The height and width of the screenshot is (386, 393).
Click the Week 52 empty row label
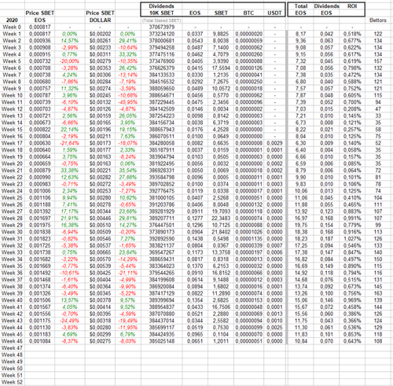(12, 382)
